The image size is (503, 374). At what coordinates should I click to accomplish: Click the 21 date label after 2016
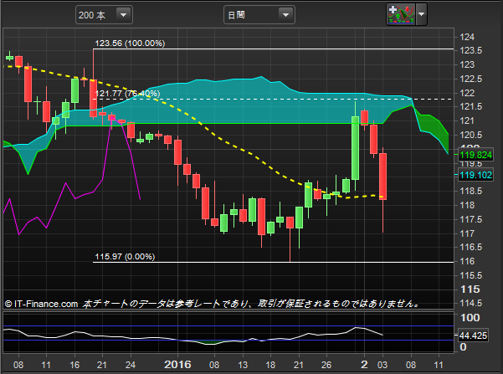tap(298, 365)
